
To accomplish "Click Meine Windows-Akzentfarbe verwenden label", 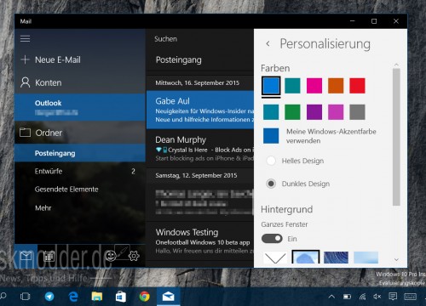I will (331, 136).
